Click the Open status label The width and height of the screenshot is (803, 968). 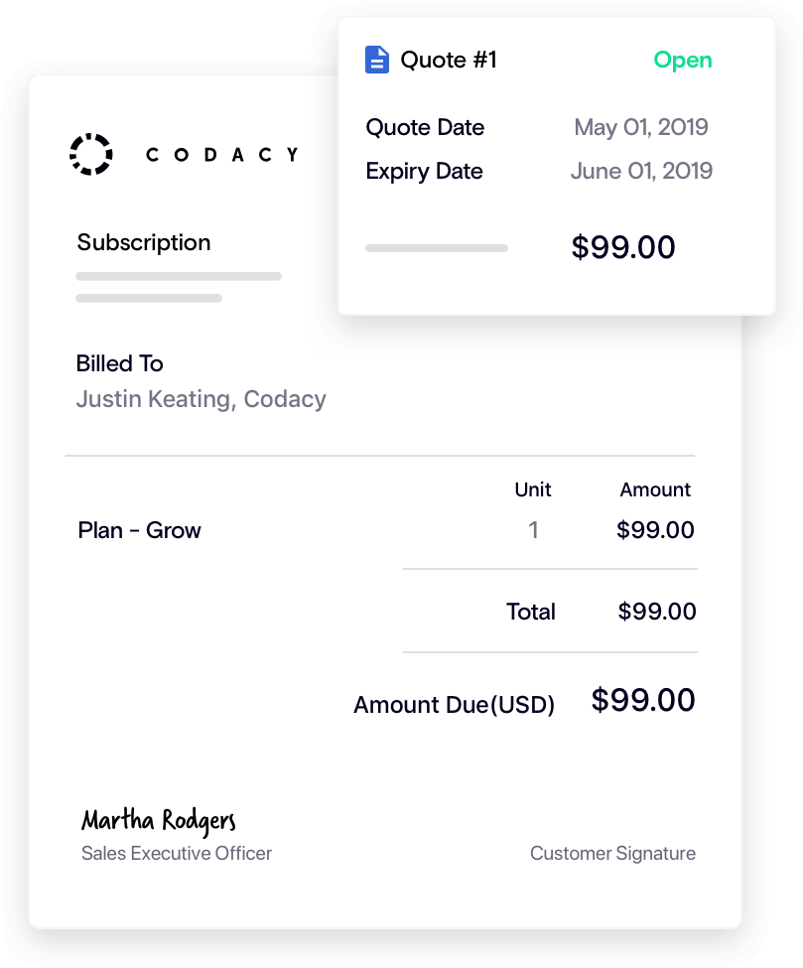pos(683,61)
